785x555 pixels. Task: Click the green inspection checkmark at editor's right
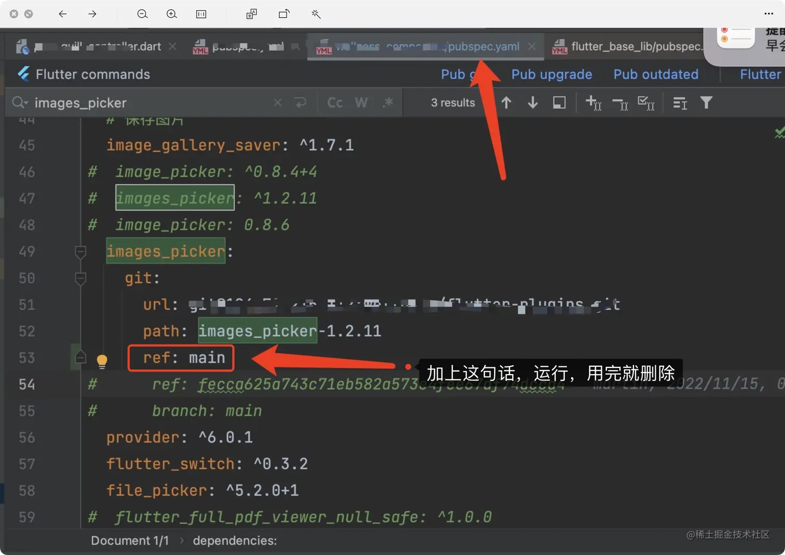click(x=779, y=133)
